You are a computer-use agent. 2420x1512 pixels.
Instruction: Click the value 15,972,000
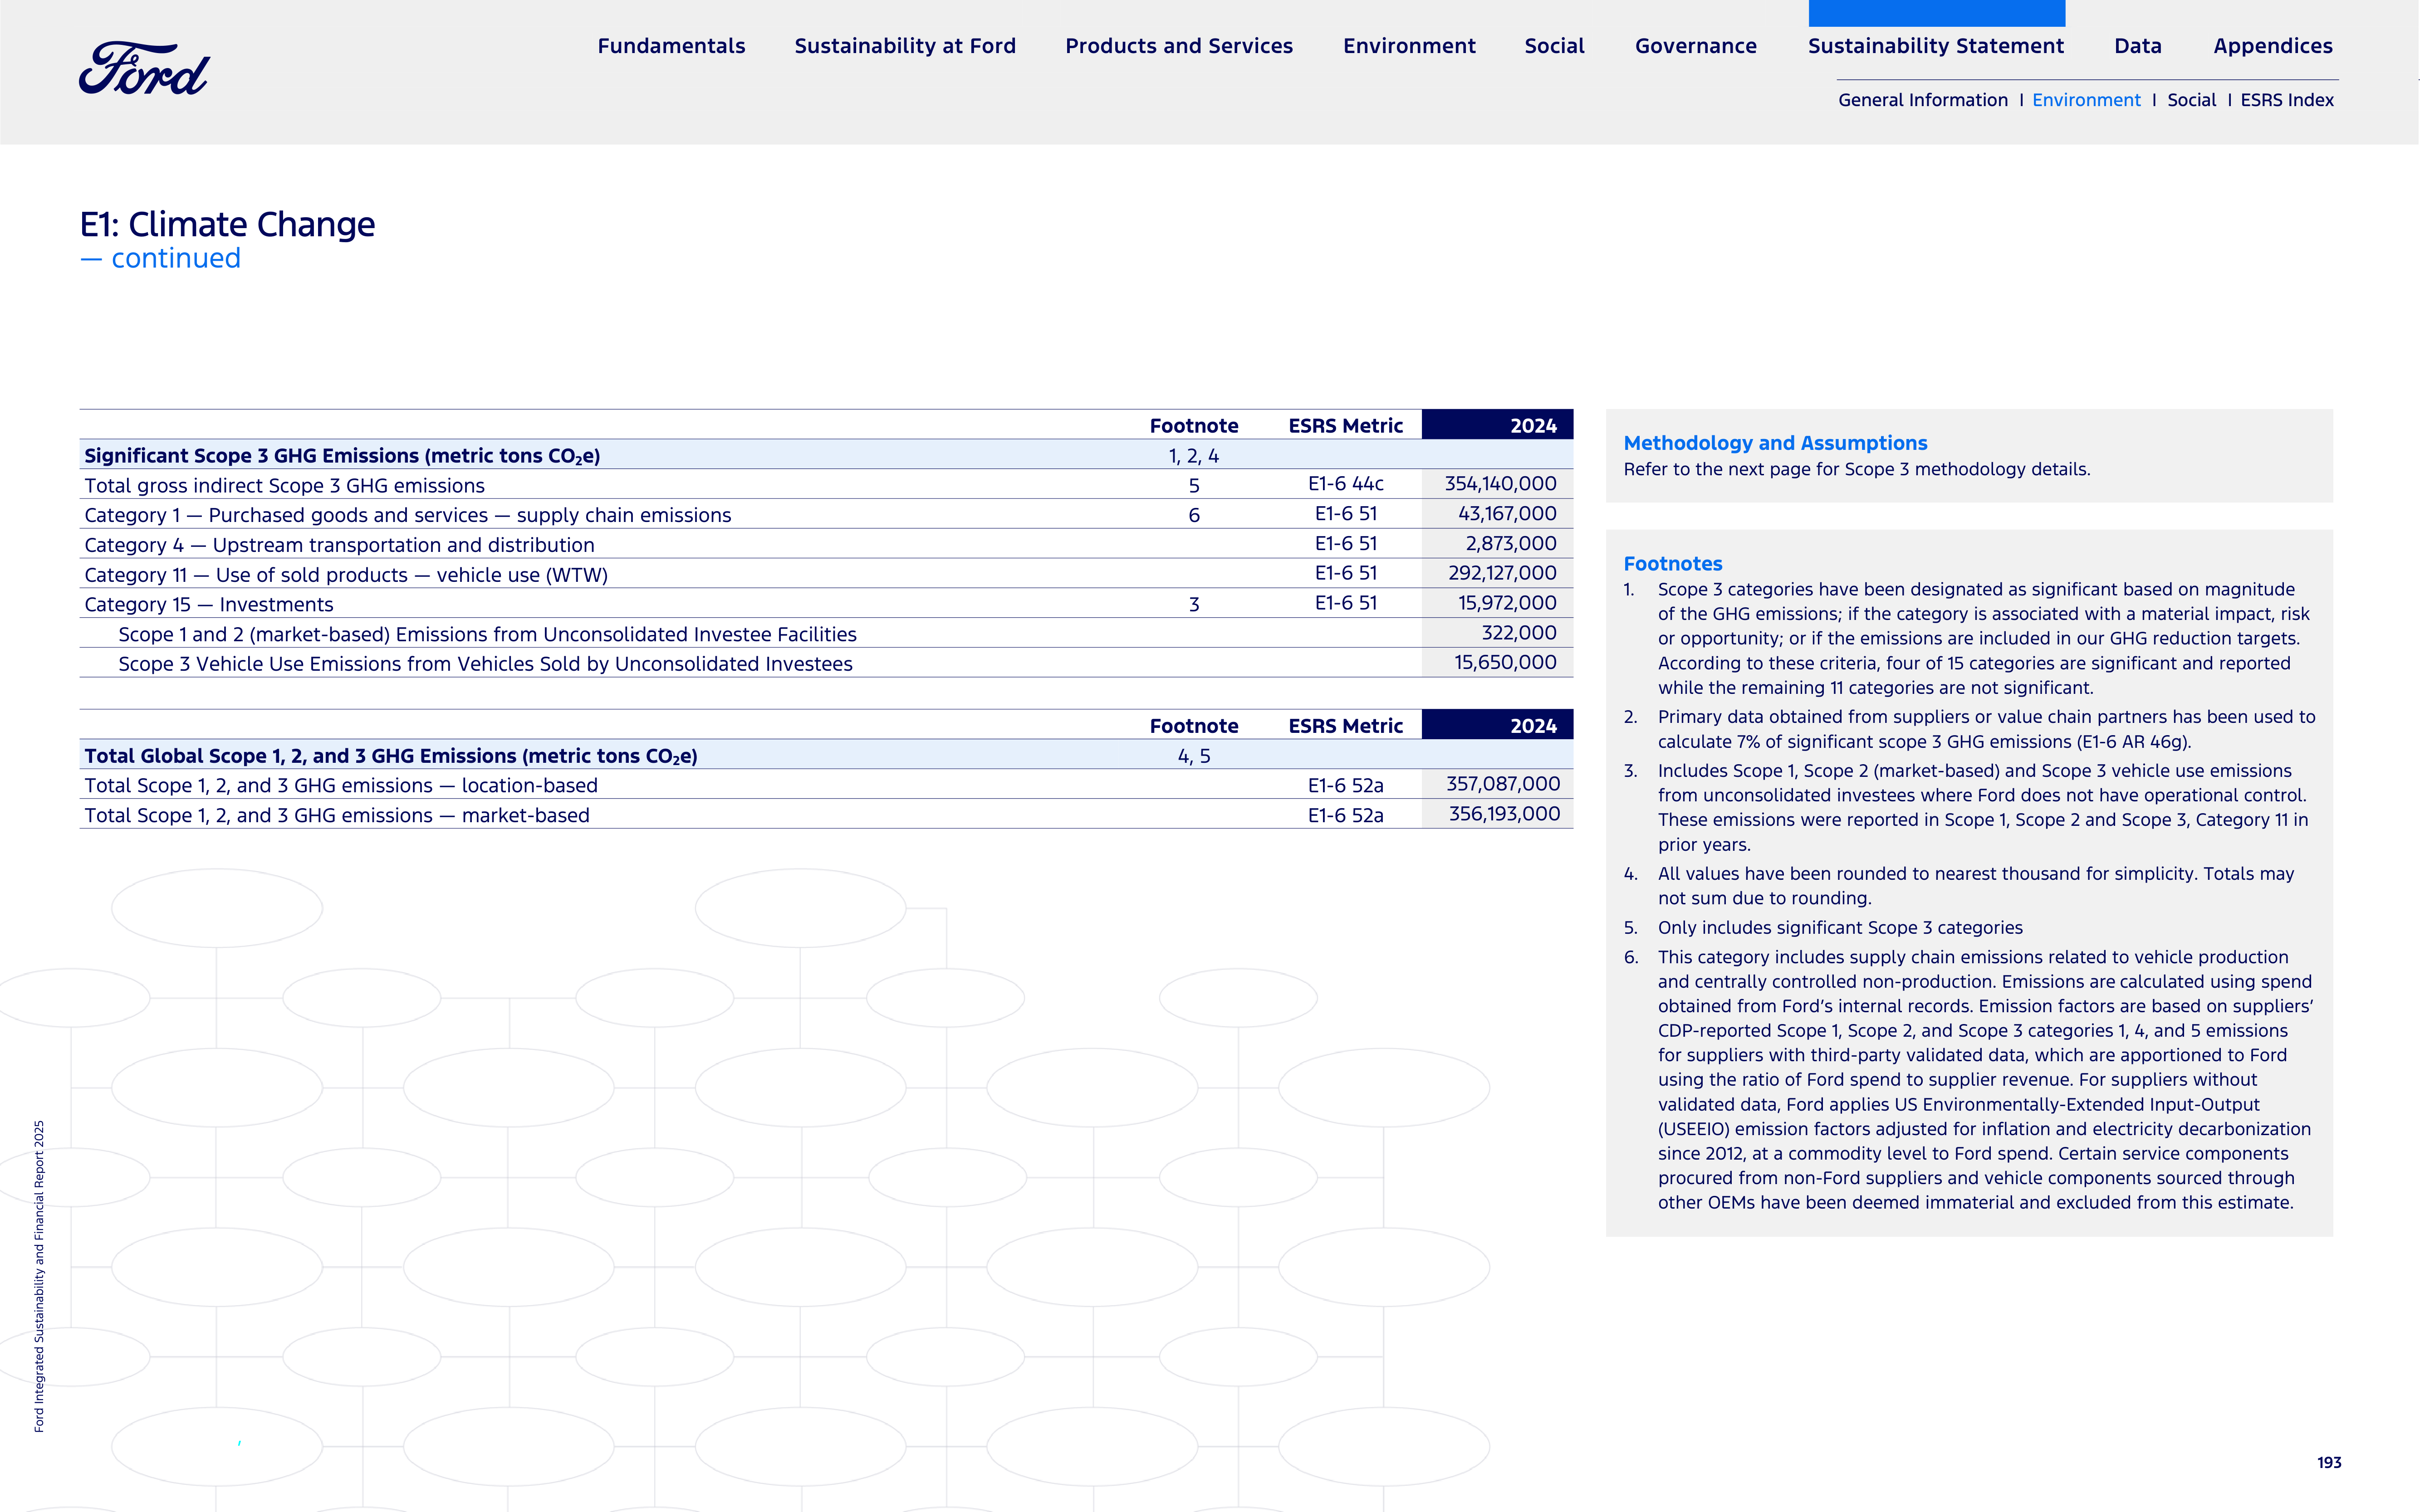pos(1507,603)
